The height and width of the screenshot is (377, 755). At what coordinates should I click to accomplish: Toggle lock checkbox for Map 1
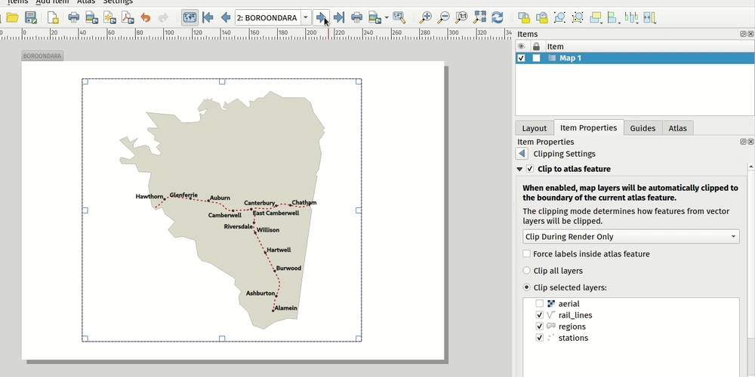point(536,58)
